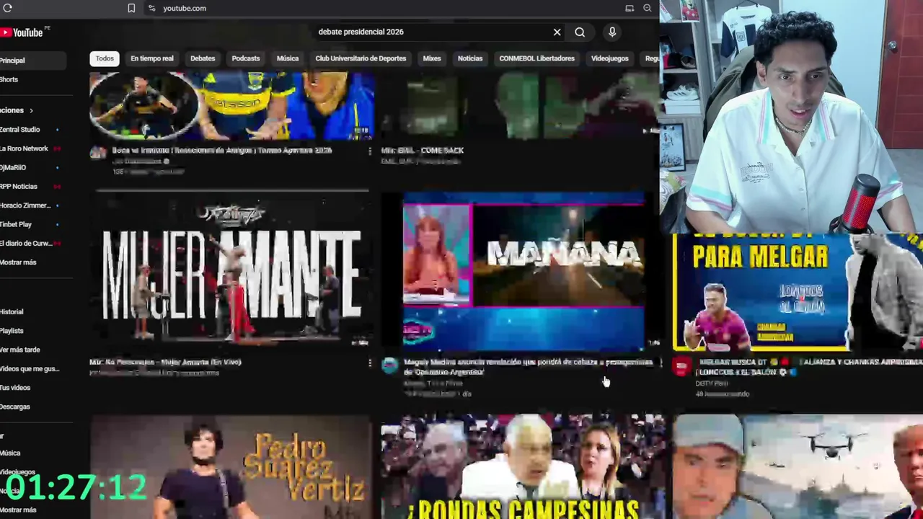Go to the YouTube home logo
Screen dimensions: 923x519
[x=23, y=32]
